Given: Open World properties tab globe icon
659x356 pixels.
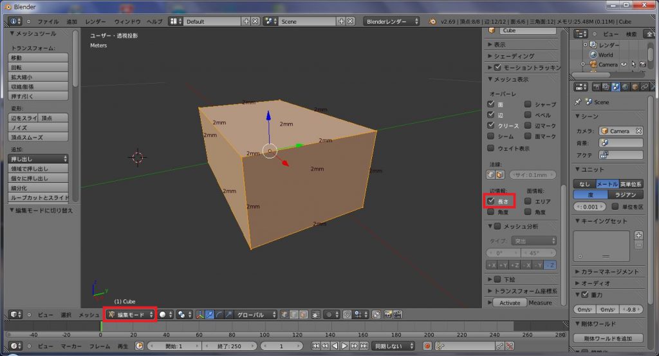Looking at the screenshot, I should tap(626, 87).
